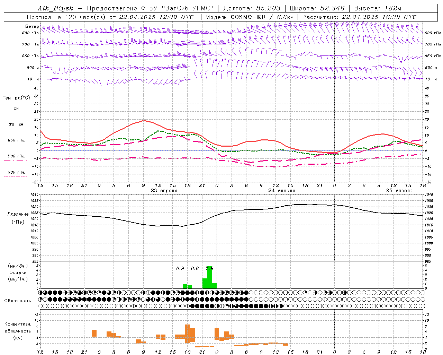Click the (мм/3ч.) precipitation unit label
This screenshot has height=355, width=443.
(18, 266)
